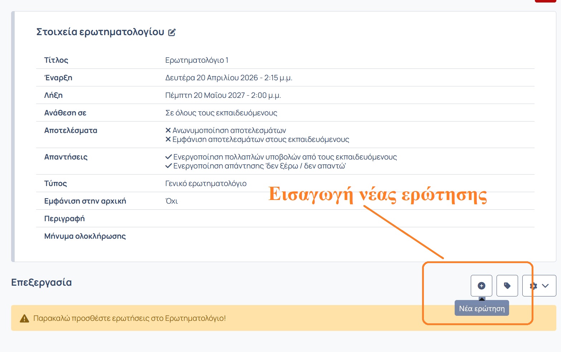The height and width of the screenshot is (352, 561).
Task: Click the Επεξεργασία section heading
Action: [42, 282]
